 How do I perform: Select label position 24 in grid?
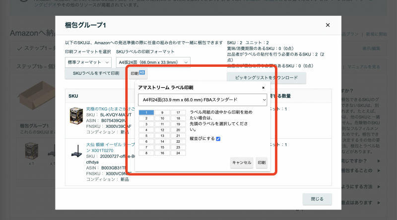pos(178,153)
